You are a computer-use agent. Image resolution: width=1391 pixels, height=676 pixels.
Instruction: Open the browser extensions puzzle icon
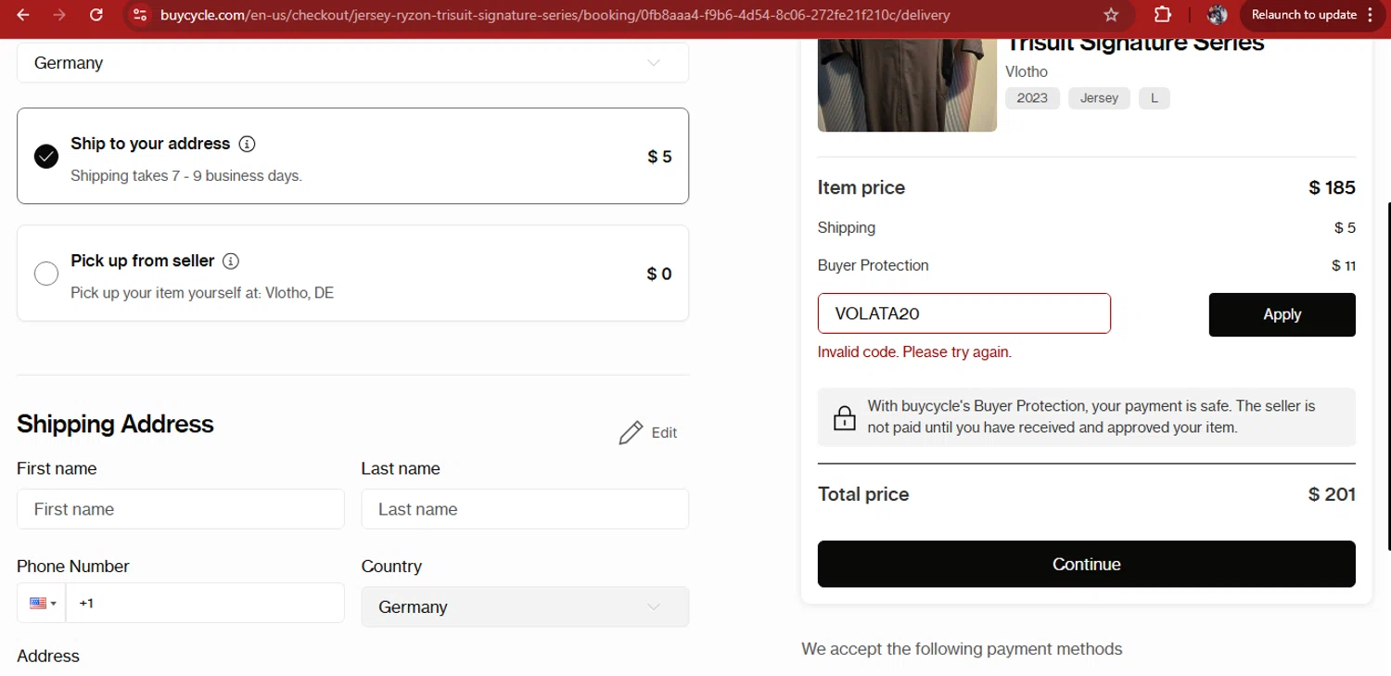pyautogui.click(x=1162, y=15)
